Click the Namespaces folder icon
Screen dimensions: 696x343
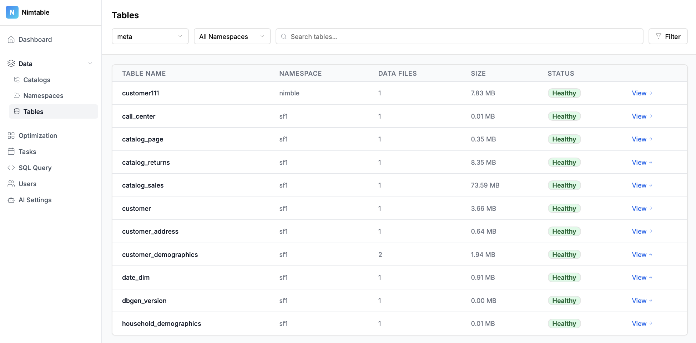click(17, 95)
